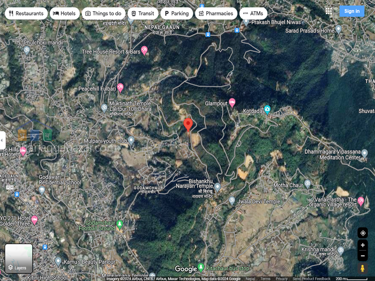
Task: Zoom out with the minus button
Action: click(362, 256)
